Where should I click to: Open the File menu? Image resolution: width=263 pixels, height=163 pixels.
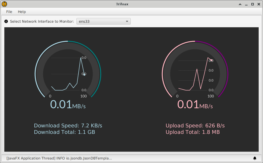tap(9, 12)
